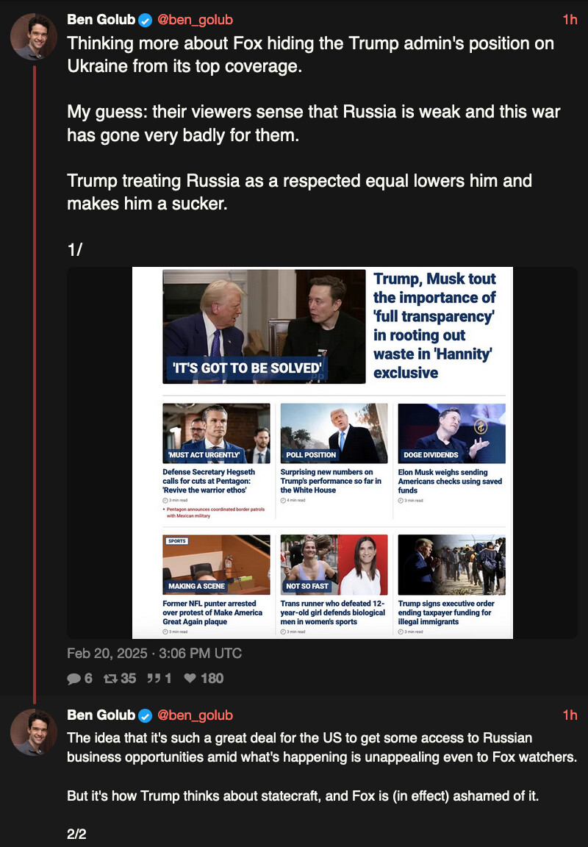This screenshot has height=847, width=588.
Task: Click the reply count 6
Action: tap(88, 679)
